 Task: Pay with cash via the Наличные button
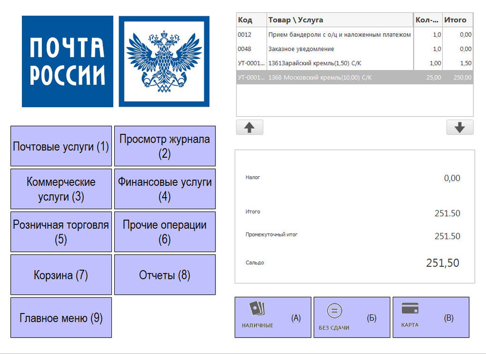coord(273,317)
